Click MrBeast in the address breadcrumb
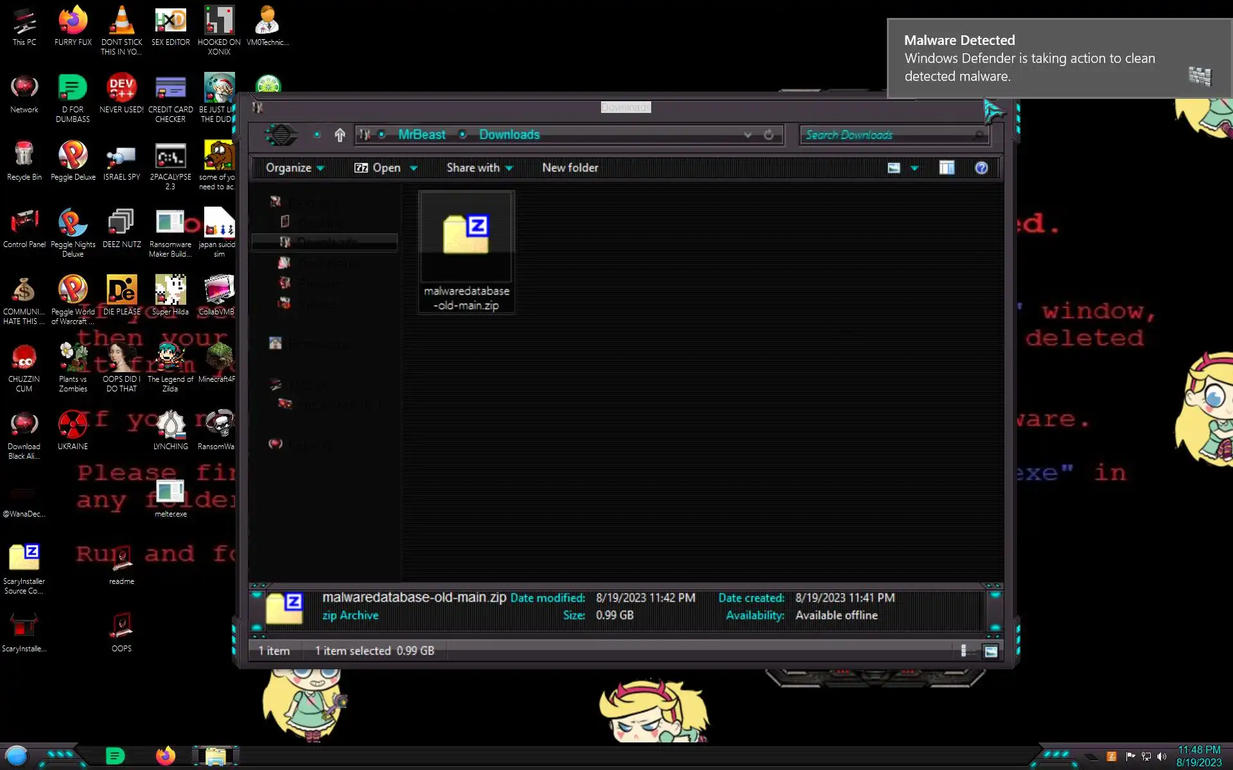1233x770 pixels. [x=421, y=135]
